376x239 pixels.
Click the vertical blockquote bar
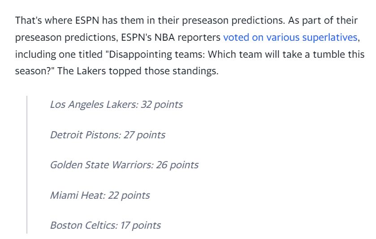[27, 165]
